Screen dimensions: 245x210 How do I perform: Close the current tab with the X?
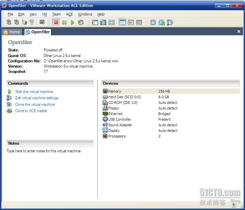coord(239,32)
